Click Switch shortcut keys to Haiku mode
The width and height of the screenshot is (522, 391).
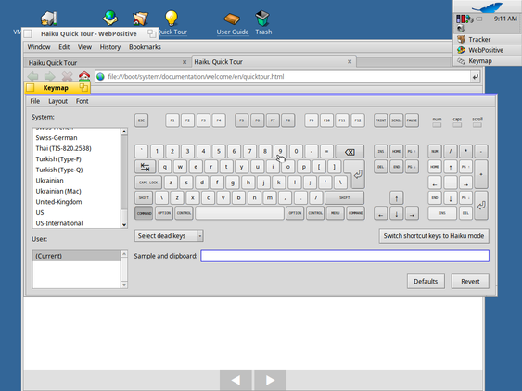(x=434, y=236)
